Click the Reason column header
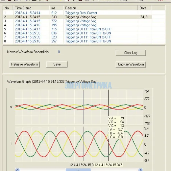Image resolution: width=171 pixels, height=171 pixels. [100, 8]
